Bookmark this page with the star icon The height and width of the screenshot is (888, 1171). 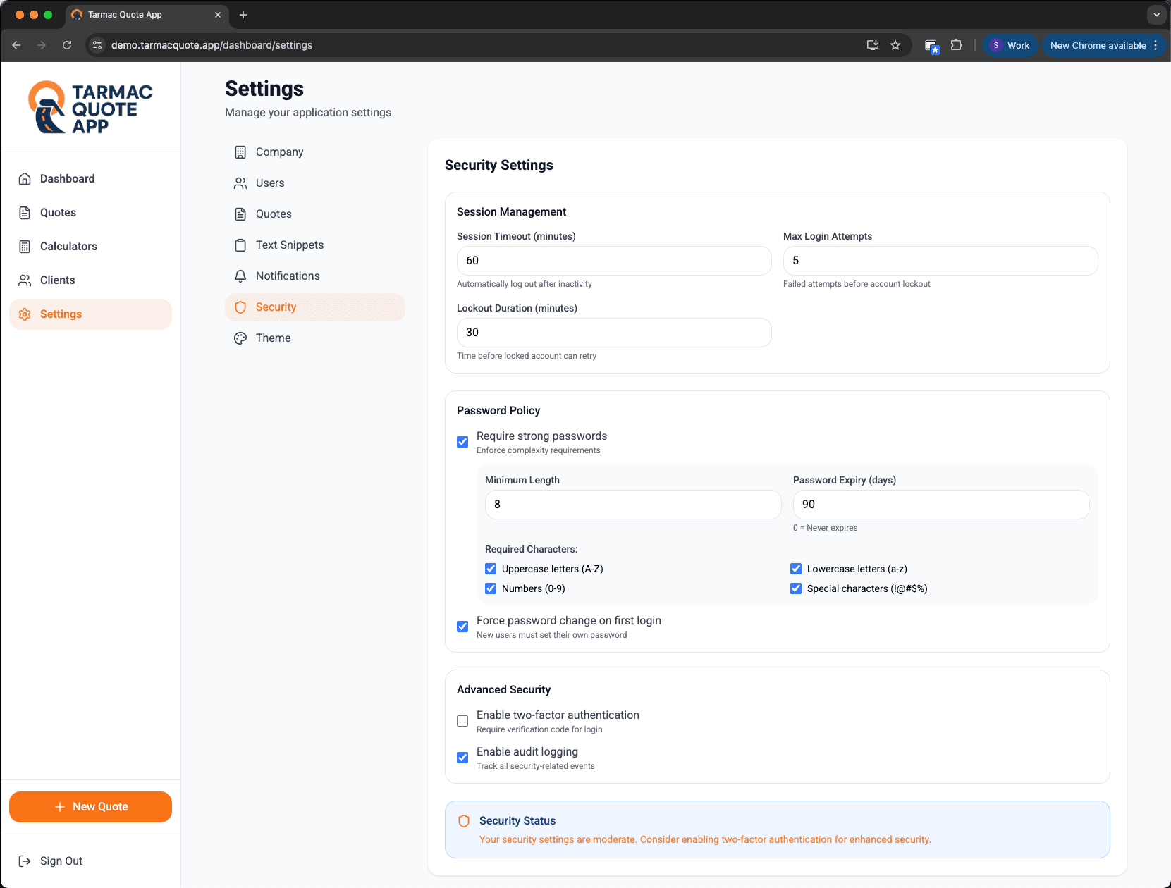pos(895,45)
